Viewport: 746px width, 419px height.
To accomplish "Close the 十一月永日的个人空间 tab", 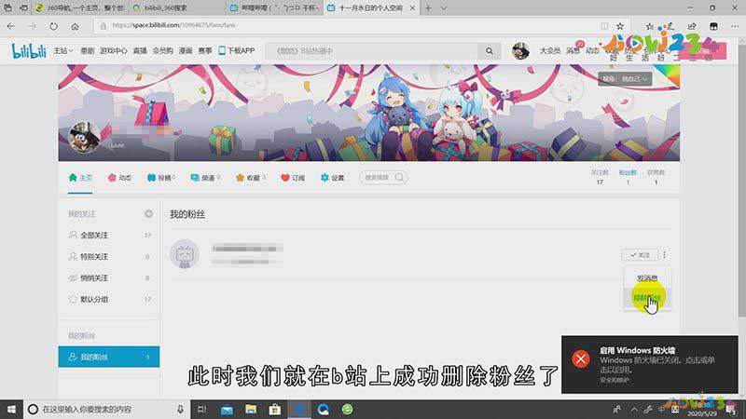I will [412, 8].
